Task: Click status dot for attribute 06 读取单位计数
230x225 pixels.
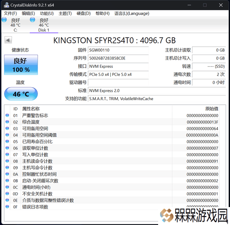Action: (7, 148)
